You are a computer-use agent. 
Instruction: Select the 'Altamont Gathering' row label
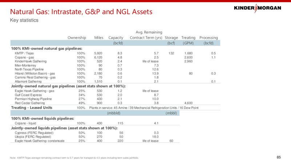pos(28,81)
